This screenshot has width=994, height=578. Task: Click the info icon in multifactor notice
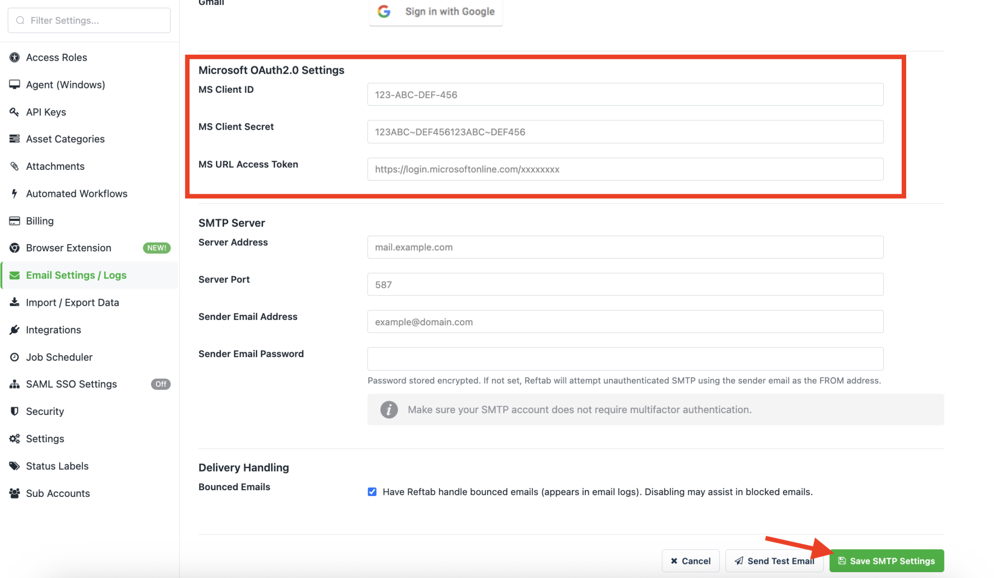coord(389,410)
